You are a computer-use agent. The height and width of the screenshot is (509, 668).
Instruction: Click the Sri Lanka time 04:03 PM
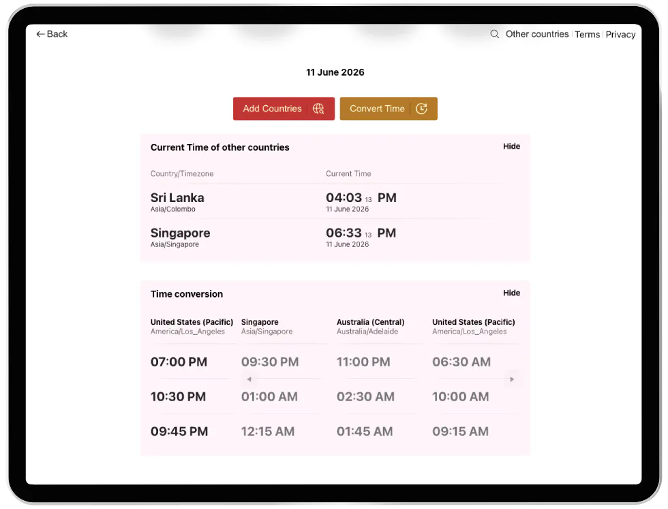(361, 198)
